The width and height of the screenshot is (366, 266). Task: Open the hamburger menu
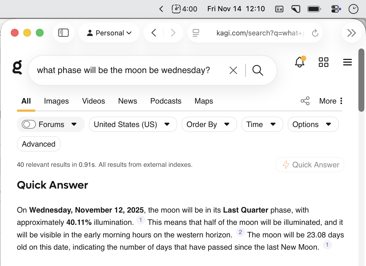347,62
